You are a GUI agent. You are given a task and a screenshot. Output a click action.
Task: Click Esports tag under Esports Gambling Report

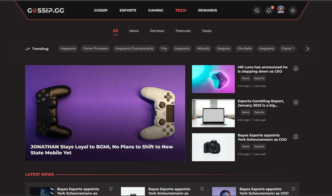pos(259,112)
